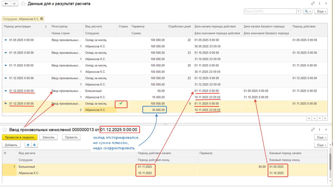Move to next record with the list down arrow
The image size is (333, 187).
pos(319,118)
